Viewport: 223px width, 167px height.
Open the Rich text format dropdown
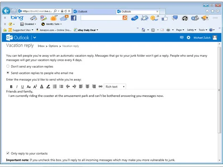pos(115,86)
